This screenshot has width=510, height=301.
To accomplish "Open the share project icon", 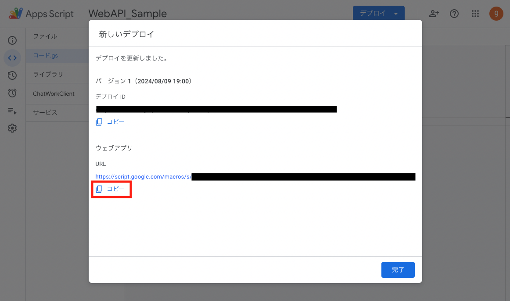I will point(434,14).
